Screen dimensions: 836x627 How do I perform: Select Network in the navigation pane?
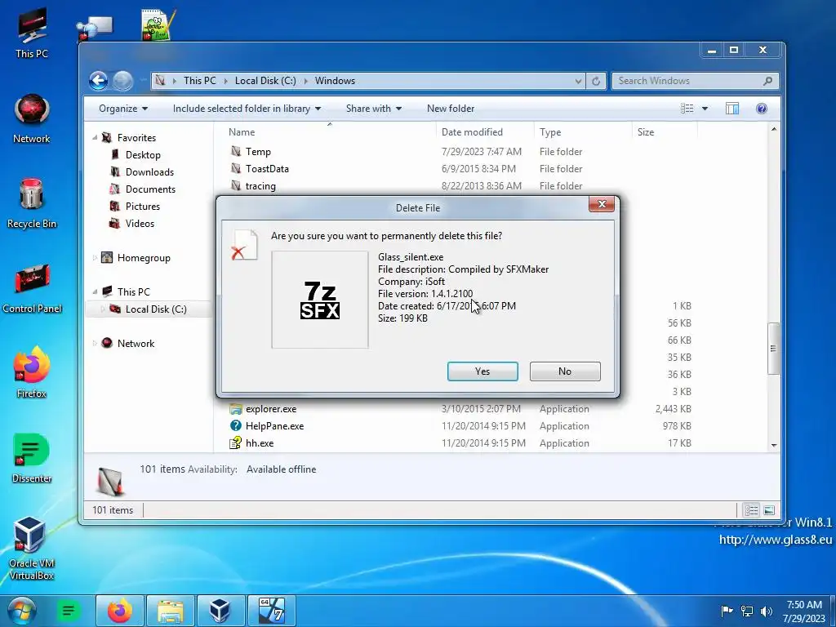136,344
